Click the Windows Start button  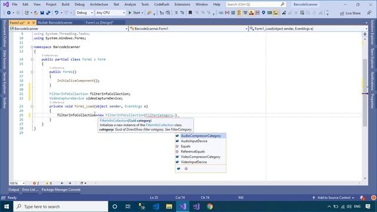click(x=6, y=207)
